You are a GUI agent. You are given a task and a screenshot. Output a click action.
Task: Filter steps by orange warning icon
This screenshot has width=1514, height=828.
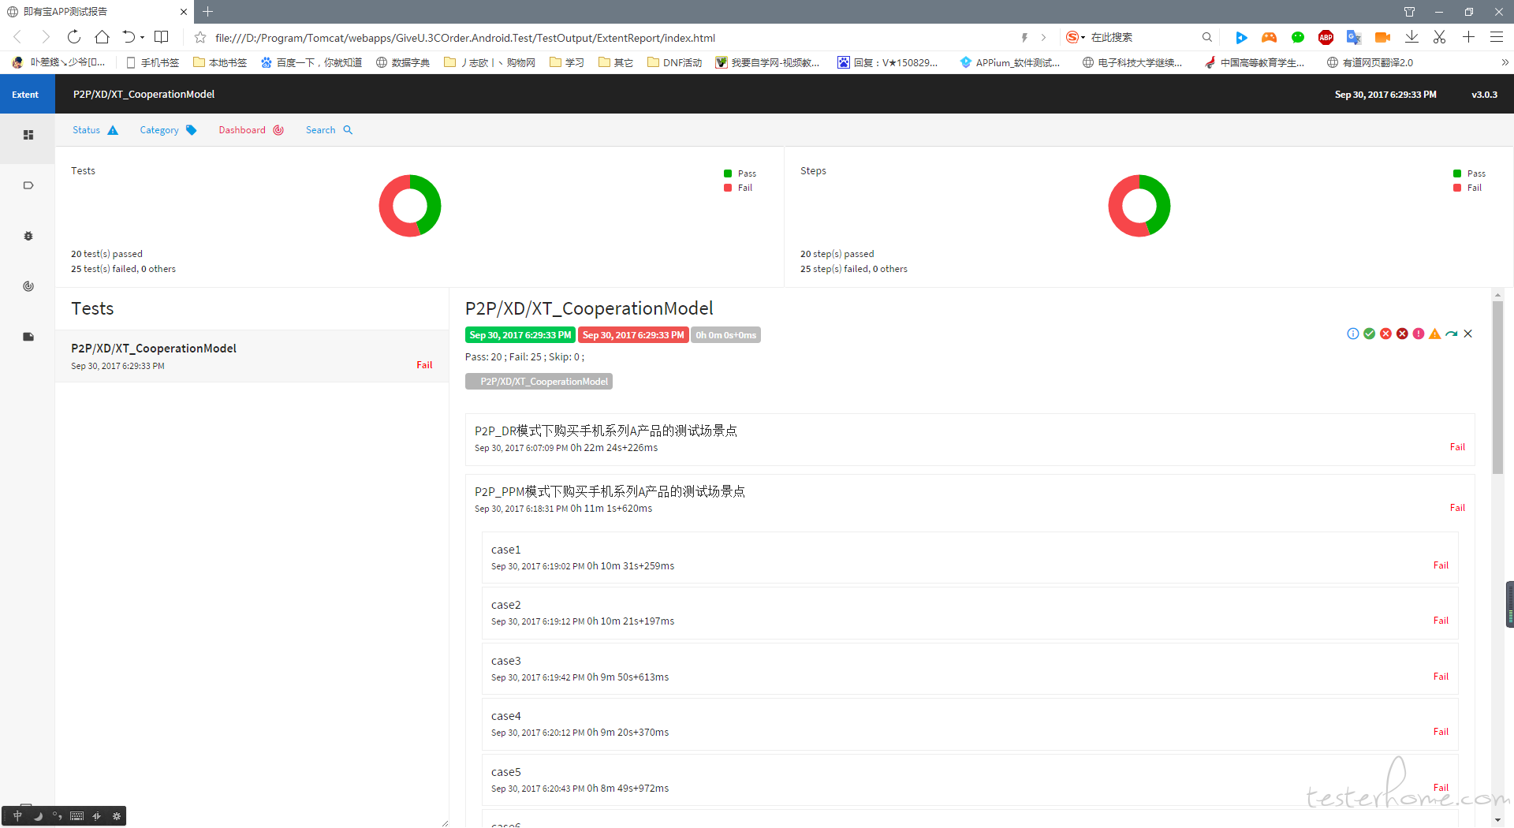click(x=1434, y=334)
